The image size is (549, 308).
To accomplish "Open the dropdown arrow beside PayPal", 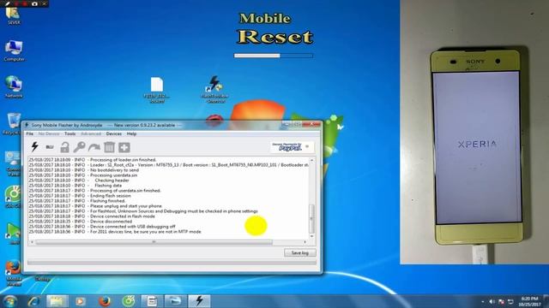I will click(x=307, y=146).
